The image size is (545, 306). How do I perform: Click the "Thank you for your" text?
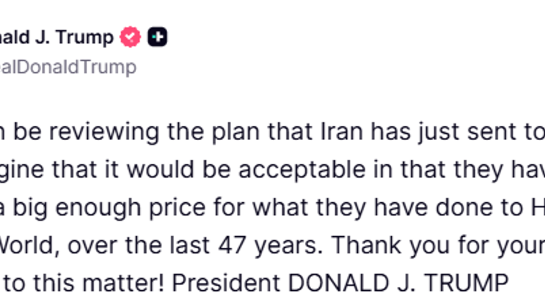coord(438,245)
